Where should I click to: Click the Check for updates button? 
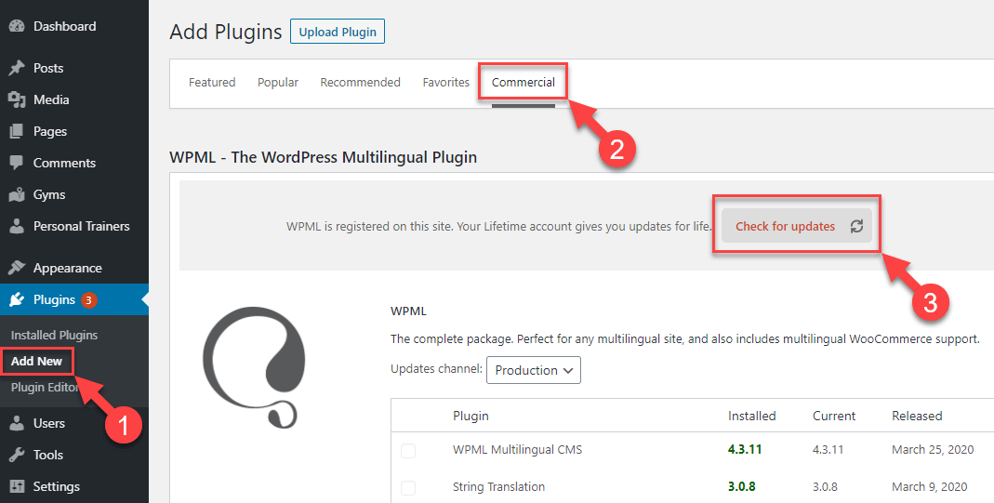797,226
